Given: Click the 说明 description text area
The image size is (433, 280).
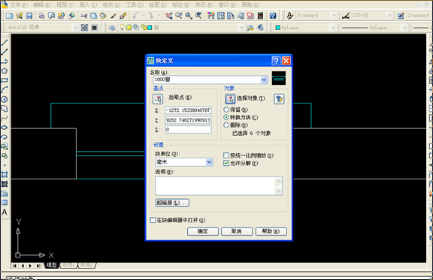Looking at the screenshot, I should 219,186.
